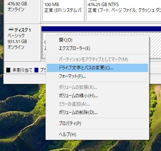Click the ベーシック text under ディスク 1
Screen dimensions: 161x151
[x=16, y=36]
